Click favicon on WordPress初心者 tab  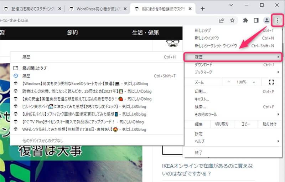(72, 9)
